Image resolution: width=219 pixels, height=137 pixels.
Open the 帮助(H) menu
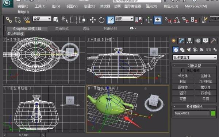(23, 12)
